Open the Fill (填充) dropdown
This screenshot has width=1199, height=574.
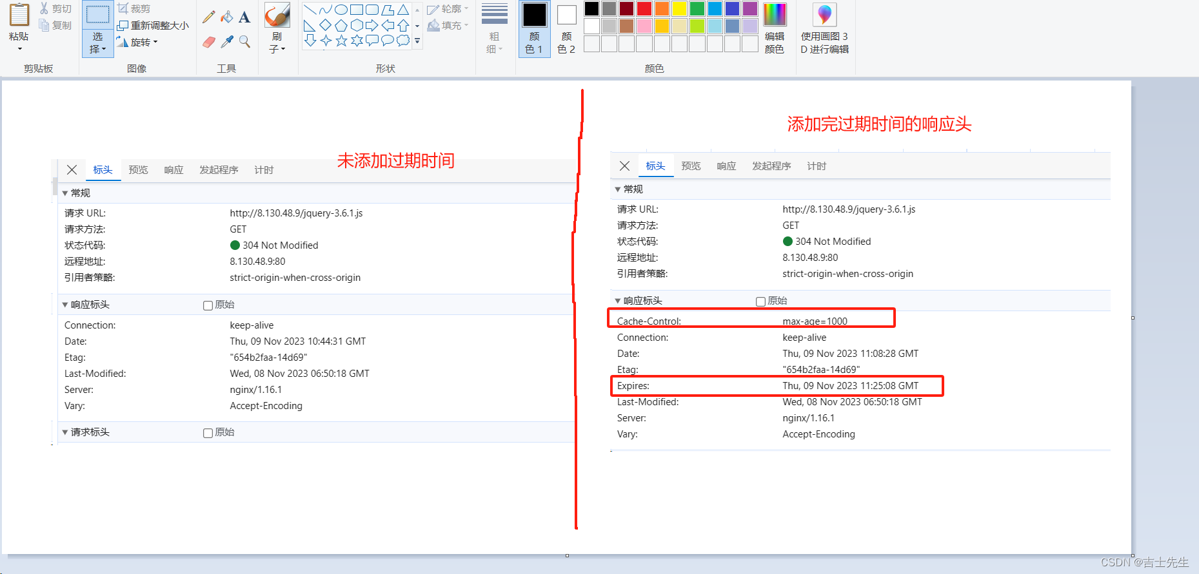click(x=448, y=25)
